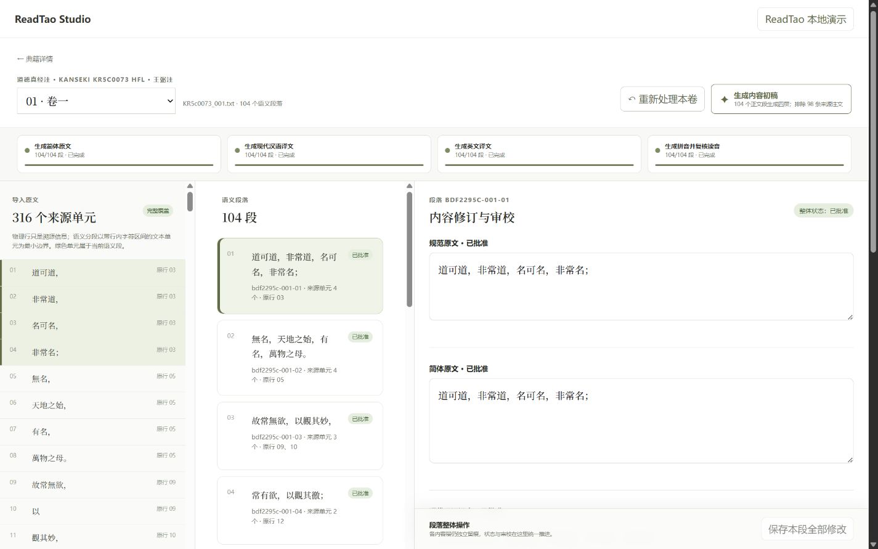Select source unit 05 無名,
The height and width of the screenshot is (549, 878).
pos(92,378)
